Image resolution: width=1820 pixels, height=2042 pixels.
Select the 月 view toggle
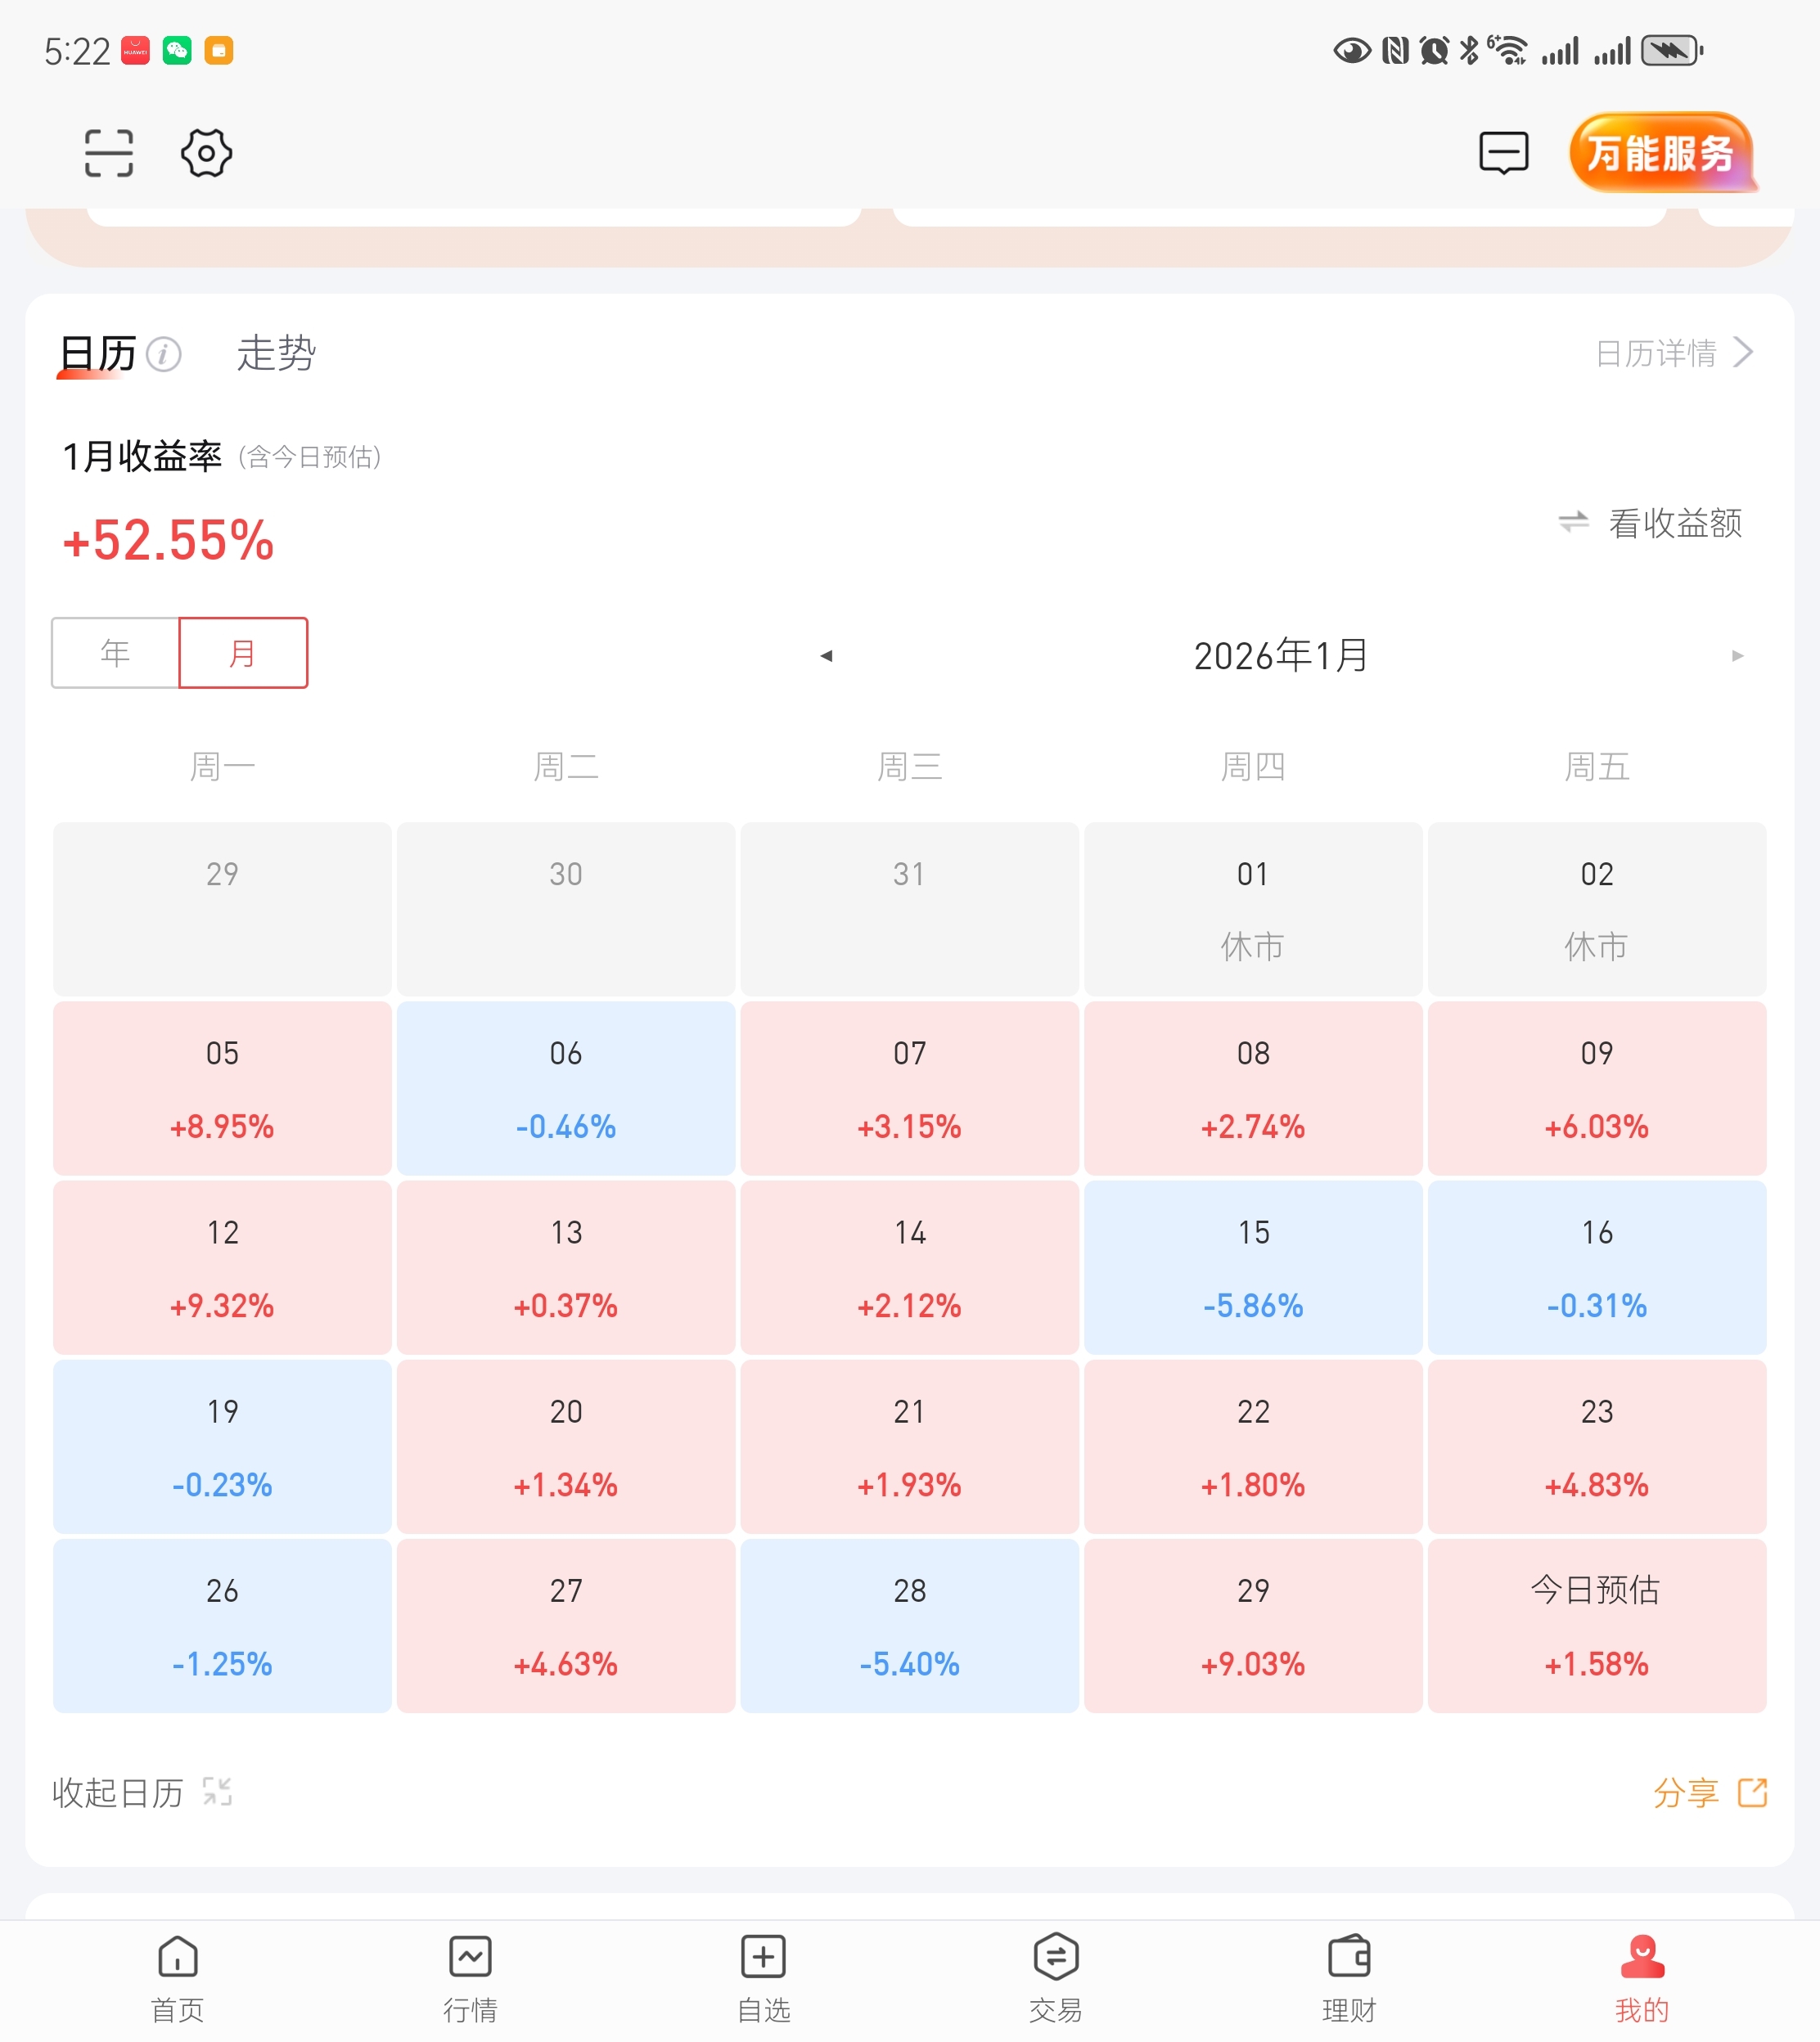click(x=243, y=653)
